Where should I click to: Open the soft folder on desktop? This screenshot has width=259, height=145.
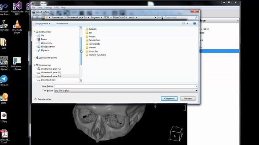(x=4, y=43)
